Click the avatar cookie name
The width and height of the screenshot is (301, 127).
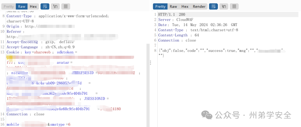coord(63,62)
